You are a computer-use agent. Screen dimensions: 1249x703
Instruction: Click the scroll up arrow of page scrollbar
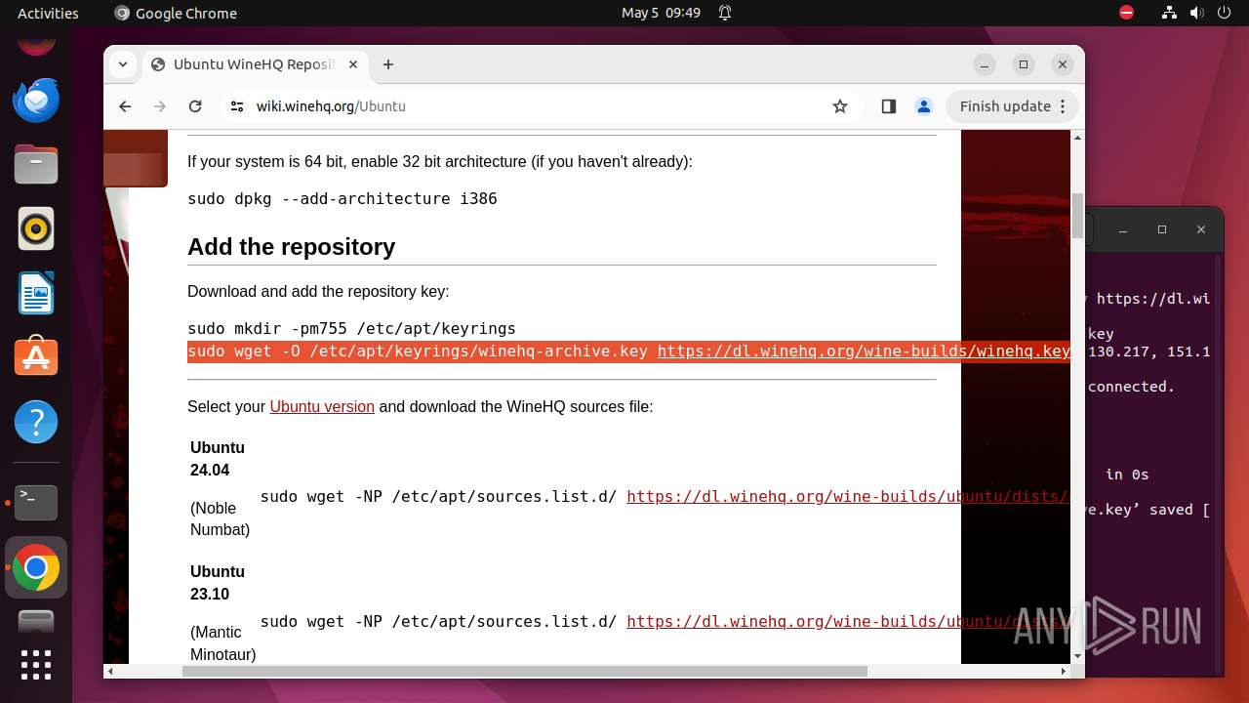coord(1077,138)
